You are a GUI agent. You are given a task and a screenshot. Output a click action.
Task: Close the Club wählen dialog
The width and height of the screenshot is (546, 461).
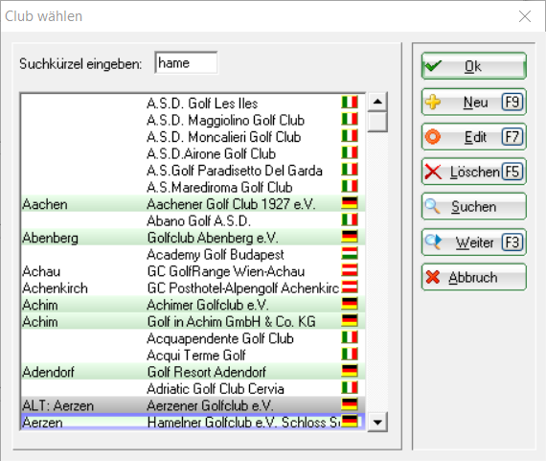(x=525, y=16)
